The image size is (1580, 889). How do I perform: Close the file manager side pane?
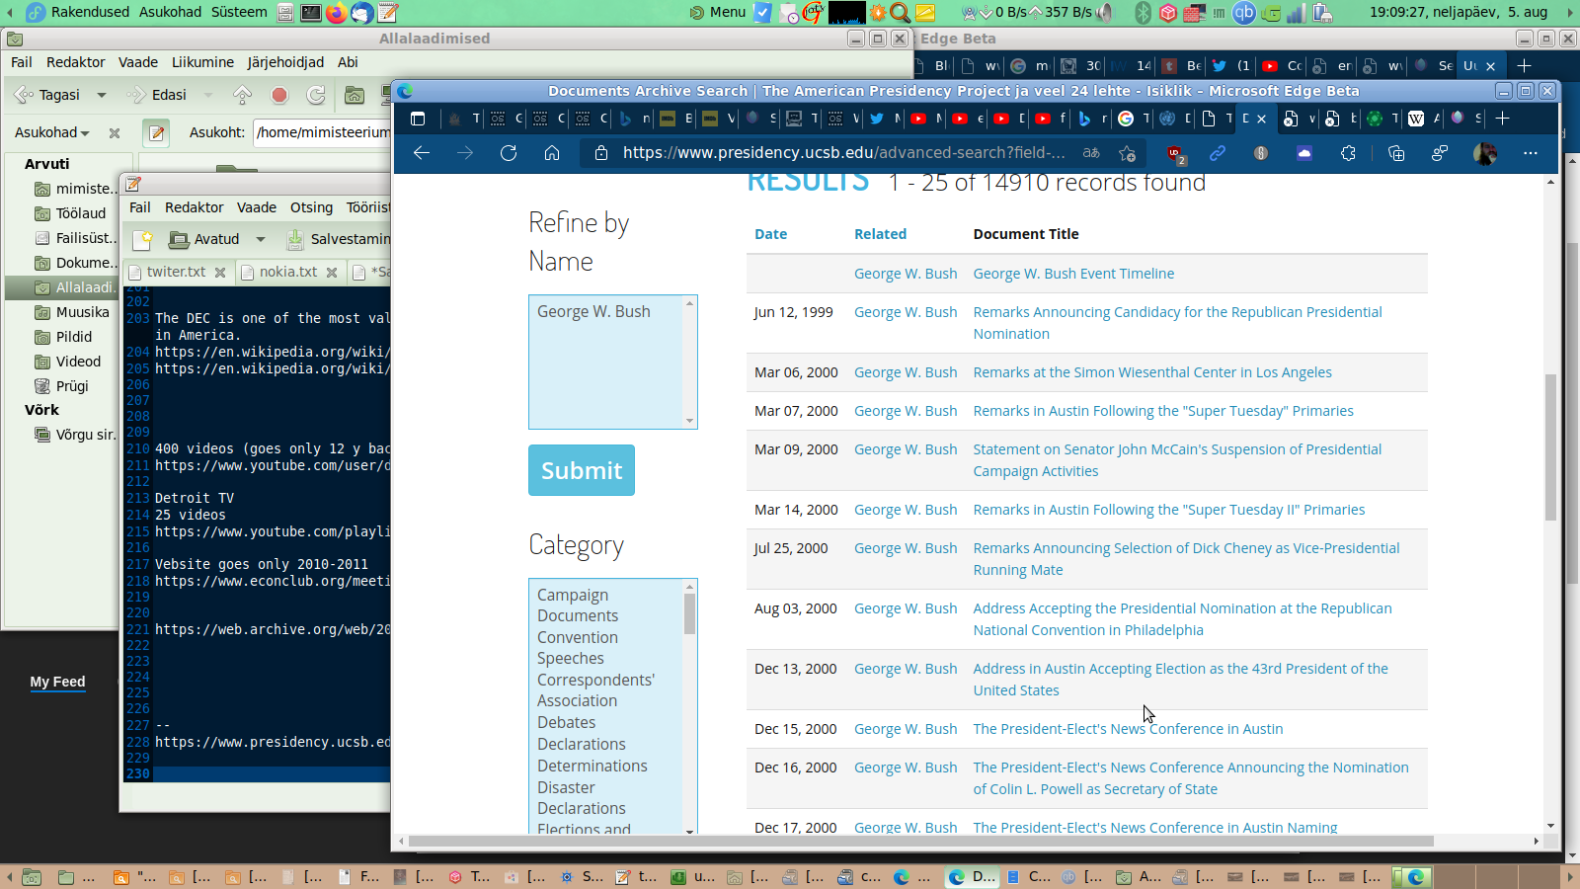pyautogui.click(x=115, y=132)
